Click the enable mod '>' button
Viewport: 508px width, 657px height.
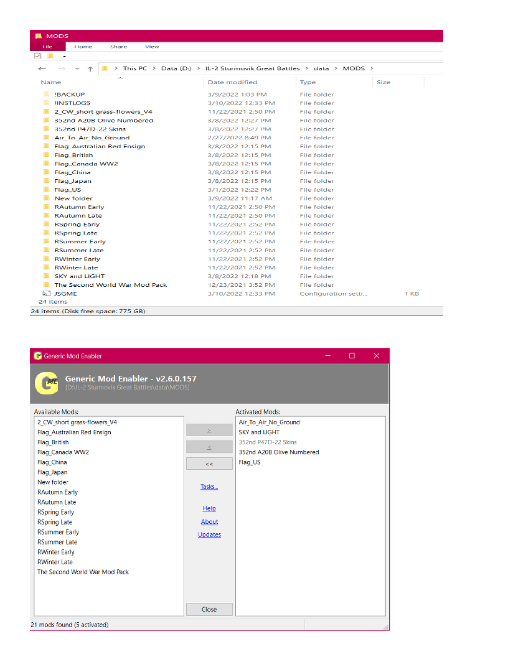pos(209,431)
